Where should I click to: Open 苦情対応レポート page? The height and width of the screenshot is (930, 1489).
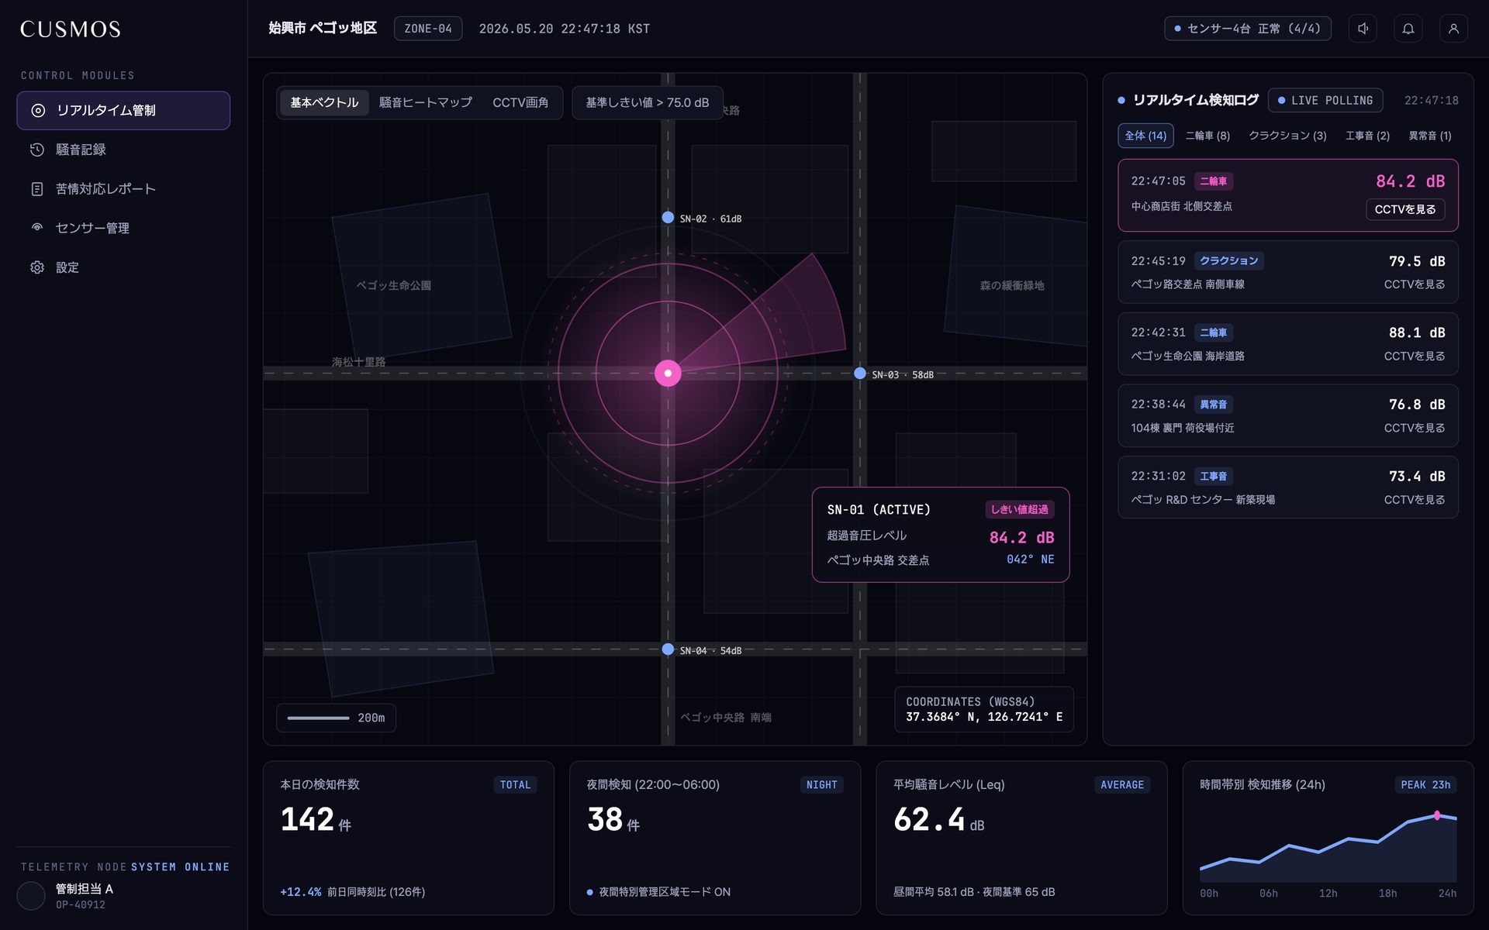pos(123,189)
